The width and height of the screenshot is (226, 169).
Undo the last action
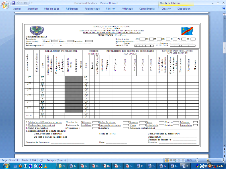point(18,3)
